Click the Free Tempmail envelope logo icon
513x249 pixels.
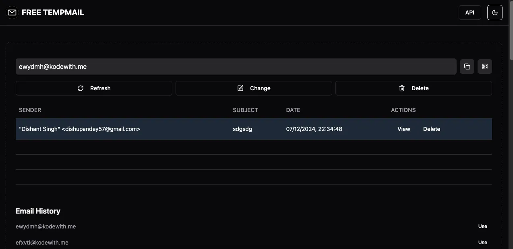click(x=12, y=12)
